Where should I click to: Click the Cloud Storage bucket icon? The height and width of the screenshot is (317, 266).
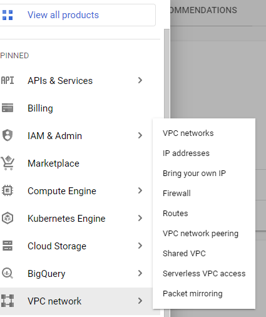click(x=8, y=246)
